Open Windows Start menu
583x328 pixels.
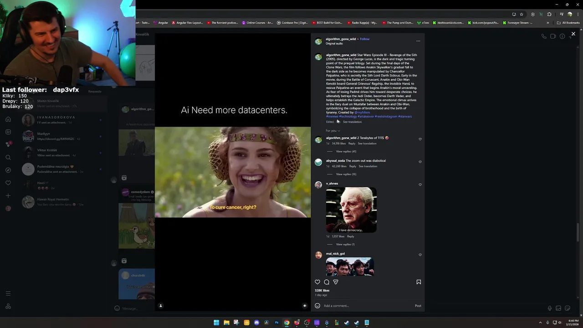coord(216,323)
